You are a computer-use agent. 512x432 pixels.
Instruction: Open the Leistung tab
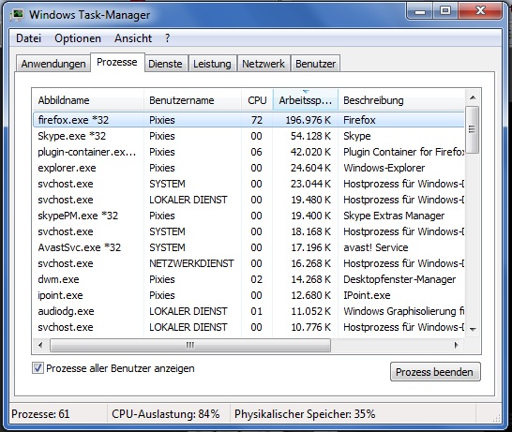[212, 64]
